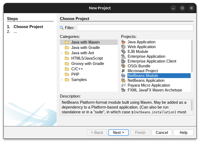Select the Payara Micro Application icon
Image resolution: width=200 pixels, height=143 pixels.
(x=123, y=85)
